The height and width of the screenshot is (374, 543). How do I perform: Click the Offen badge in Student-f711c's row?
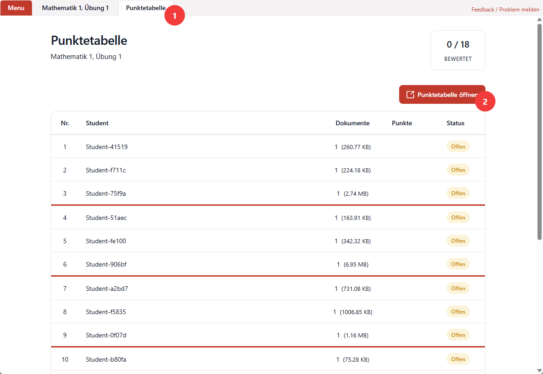tap(458, 170)
